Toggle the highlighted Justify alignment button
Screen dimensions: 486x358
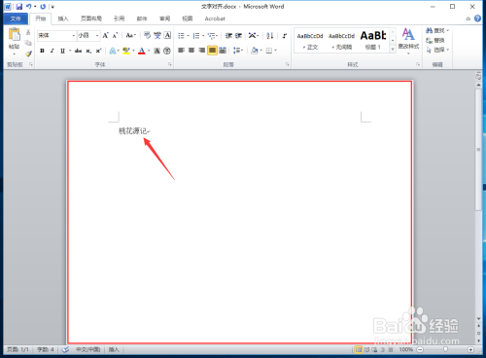pos(212,51)
